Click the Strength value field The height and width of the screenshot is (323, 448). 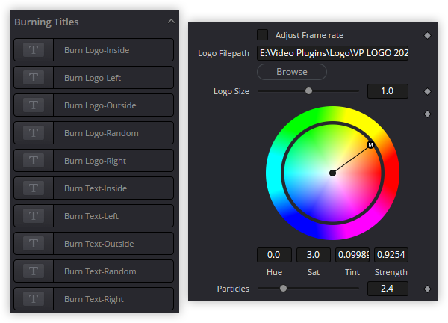pyautogui.click(x=391, y=255)
